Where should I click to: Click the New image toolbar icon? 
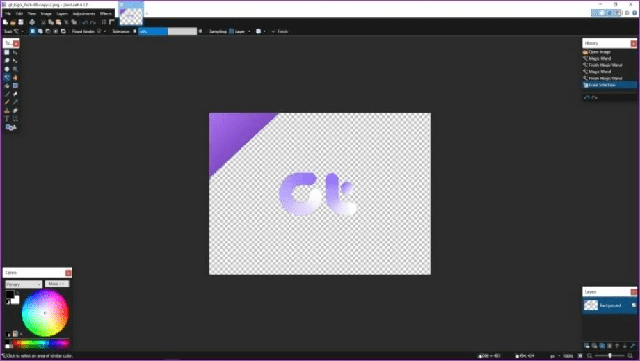click(x=6, y=22)
